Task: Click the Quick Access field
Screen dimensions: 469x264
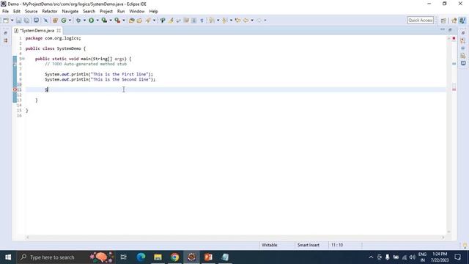Action: tap(421, 20)
